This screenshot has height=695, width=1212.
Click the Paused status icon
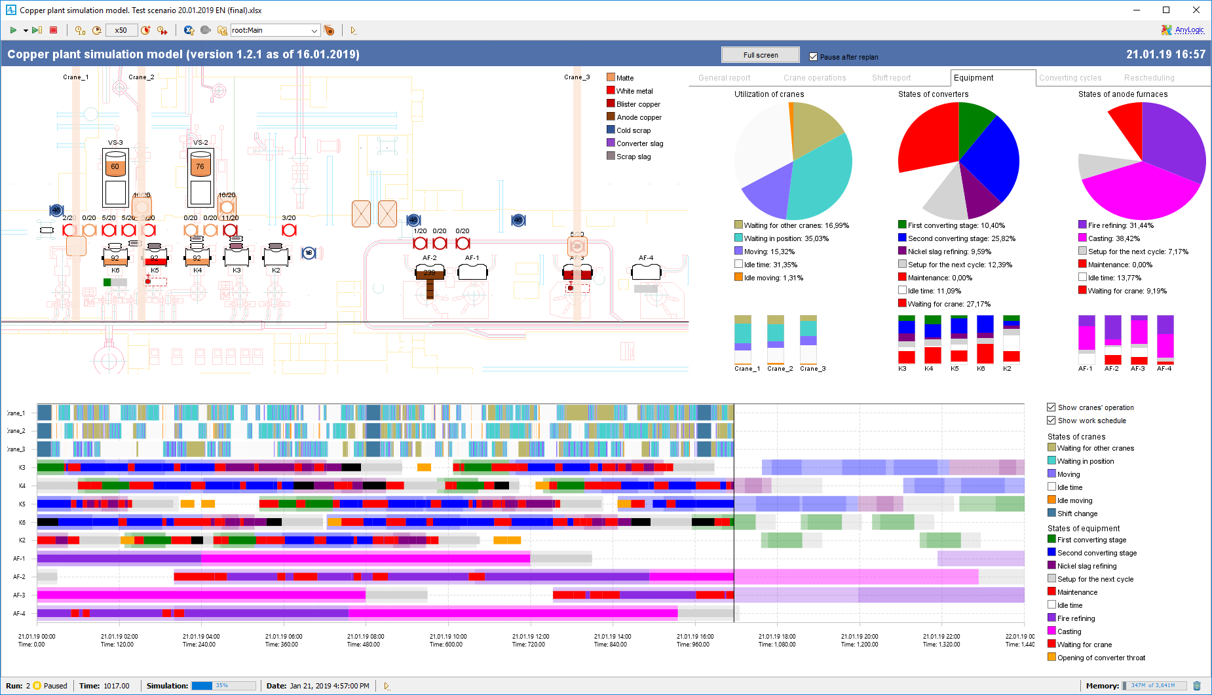pos(37,686)
